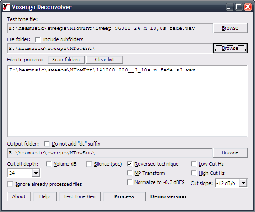This screenshot has height=212, width=255.
Task: Click the Scan folders button
Action: [66, 60]
